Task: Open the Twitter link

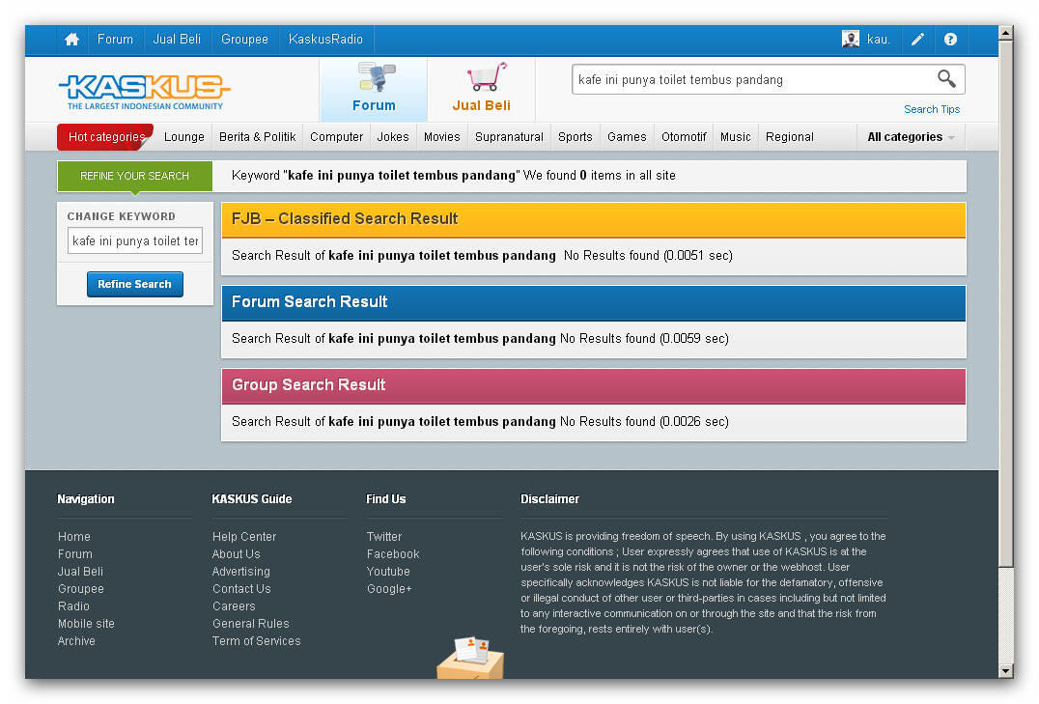Action: 384,537
